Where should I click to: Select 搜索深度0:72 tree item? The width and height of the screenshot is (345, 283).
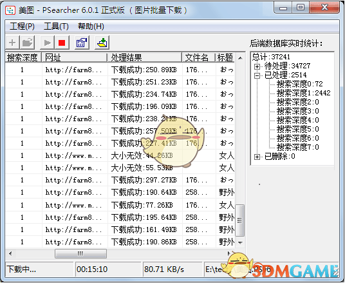(x=300, y=84)
